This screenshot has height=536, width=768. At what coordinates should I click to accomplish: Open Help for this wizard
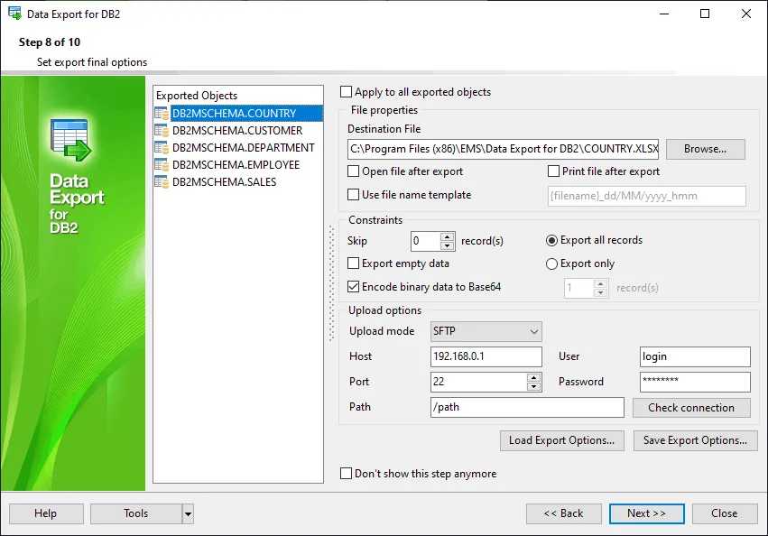[46, 513]
